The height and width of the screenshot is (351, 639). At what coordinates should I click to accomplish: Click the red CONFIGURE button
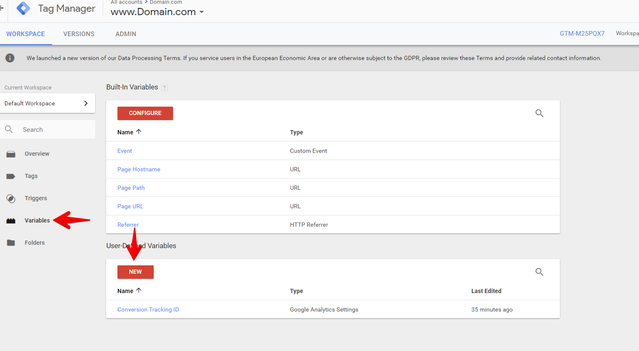[x=145, y=113]
